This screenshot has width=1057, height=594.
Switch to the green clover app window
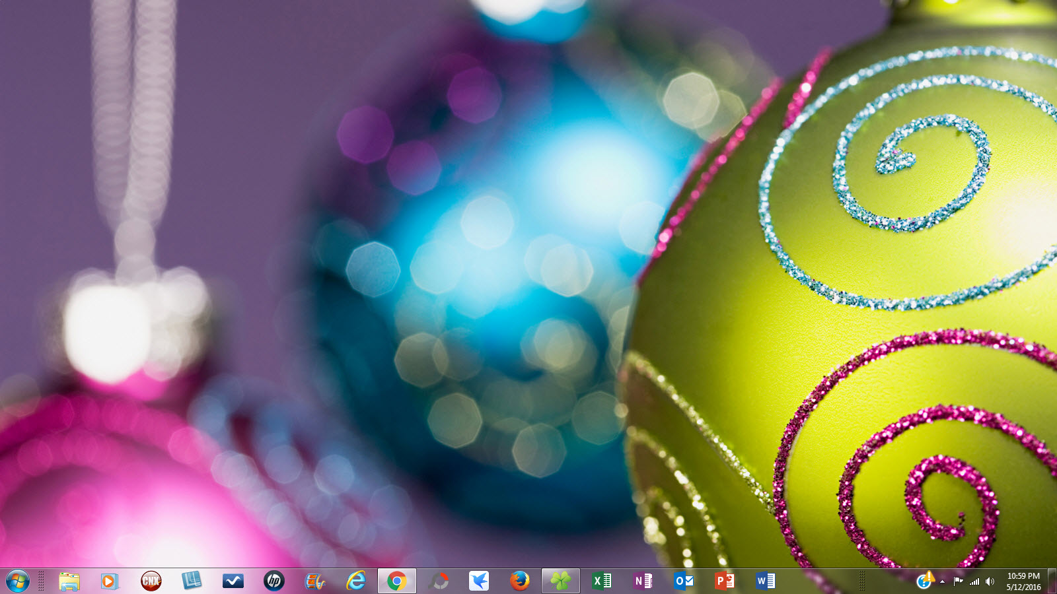pyautogui.click(x=561, y=581)
